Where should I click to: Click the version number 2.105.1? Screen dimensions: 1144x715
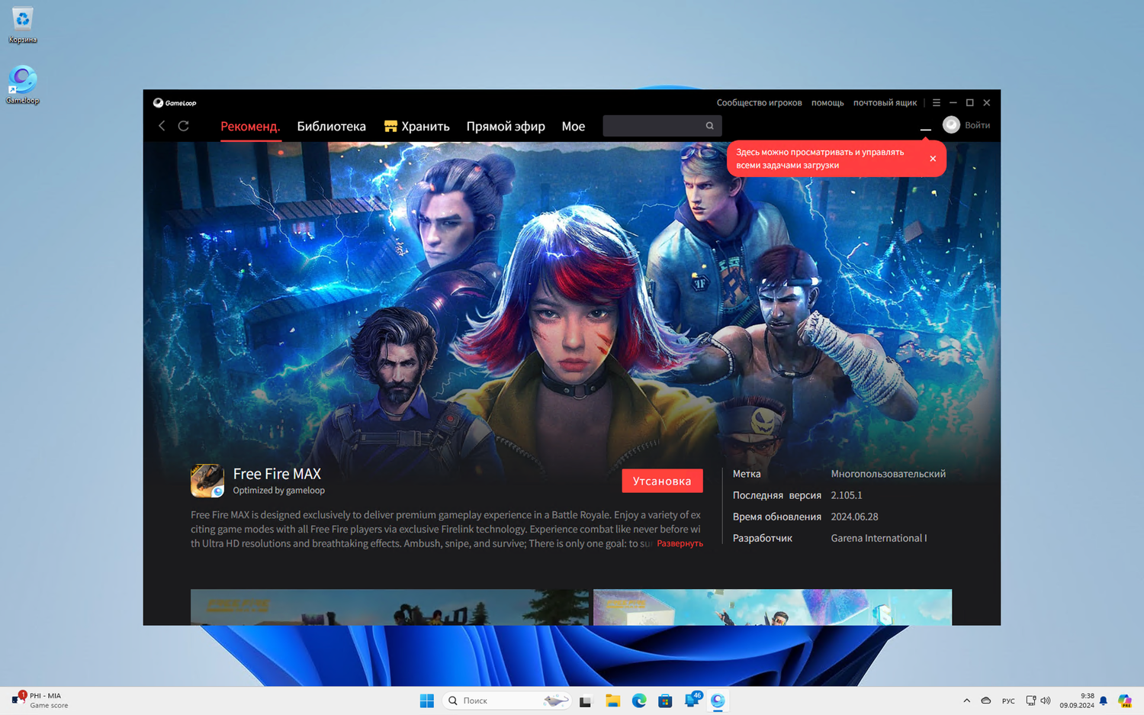point(846,495)
